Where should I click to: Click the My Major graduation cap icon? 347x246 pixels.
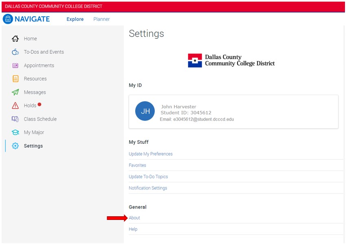[15, 133]
